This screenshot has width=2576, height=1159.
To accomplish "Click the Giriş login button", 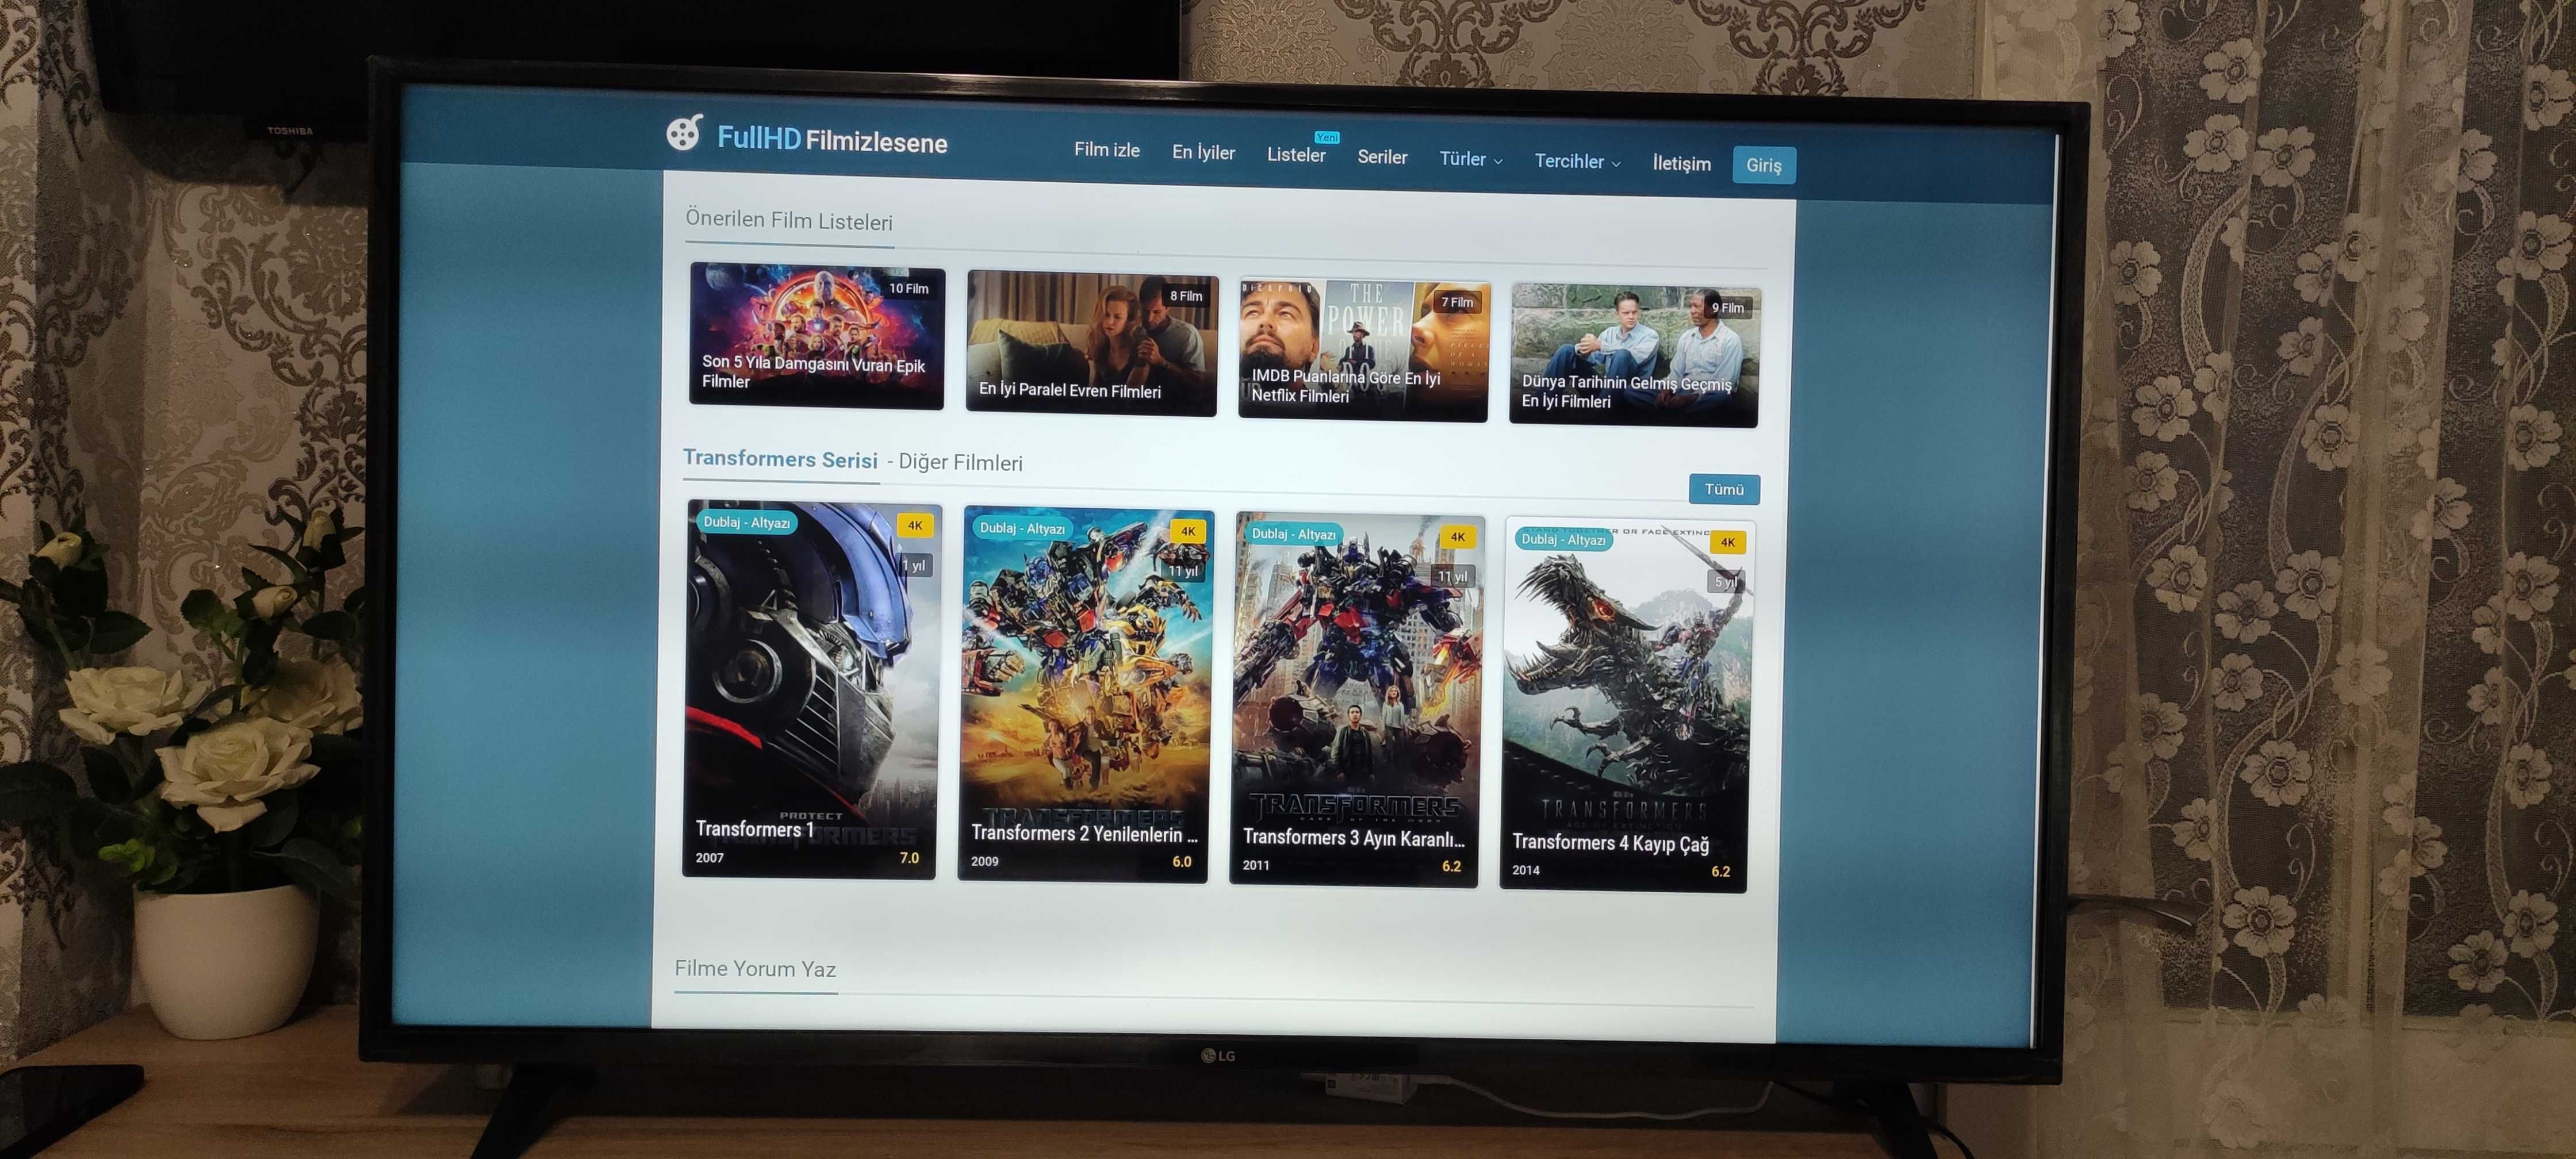I will pyautogui.click(x=1763, y=165).
